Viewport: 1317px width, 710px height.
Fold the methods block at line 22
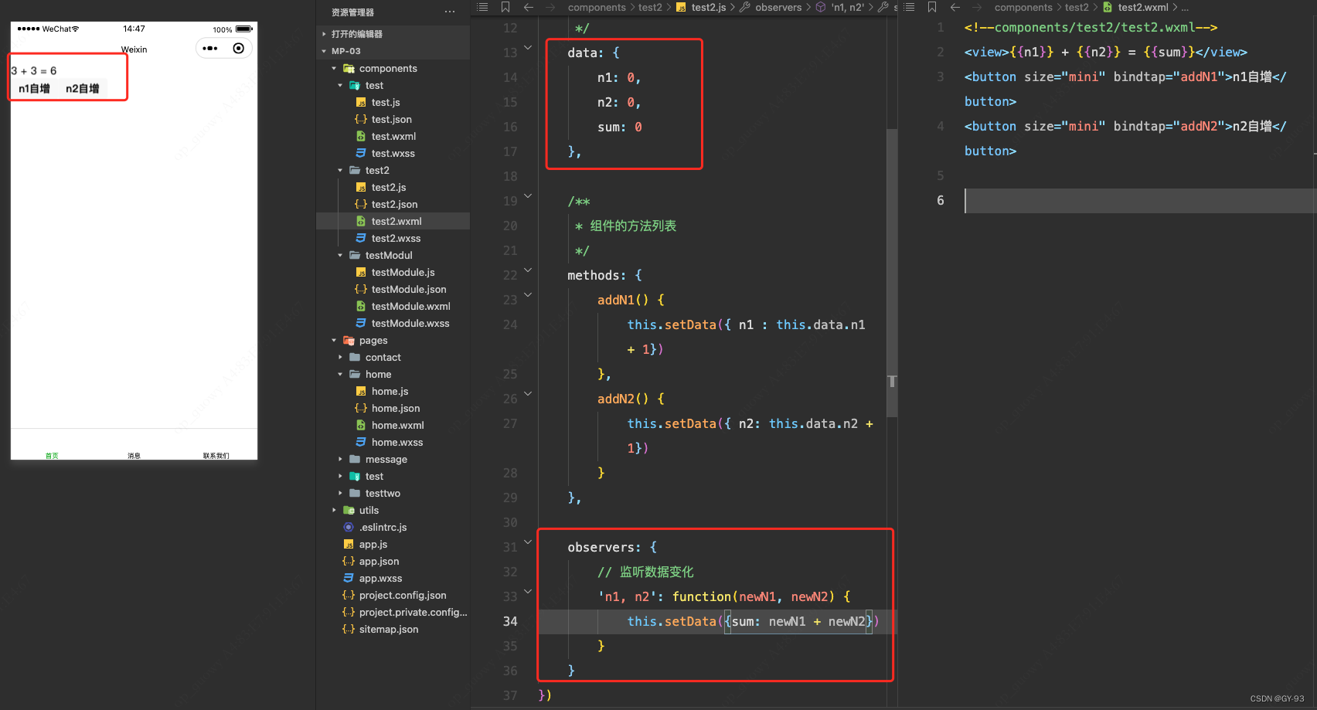(x=528, y=270)
